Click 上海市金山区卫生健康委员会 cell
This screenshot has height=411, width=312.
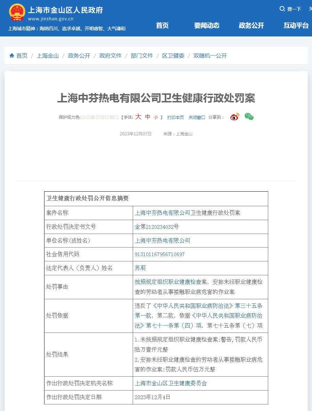(x=200, y=383)
